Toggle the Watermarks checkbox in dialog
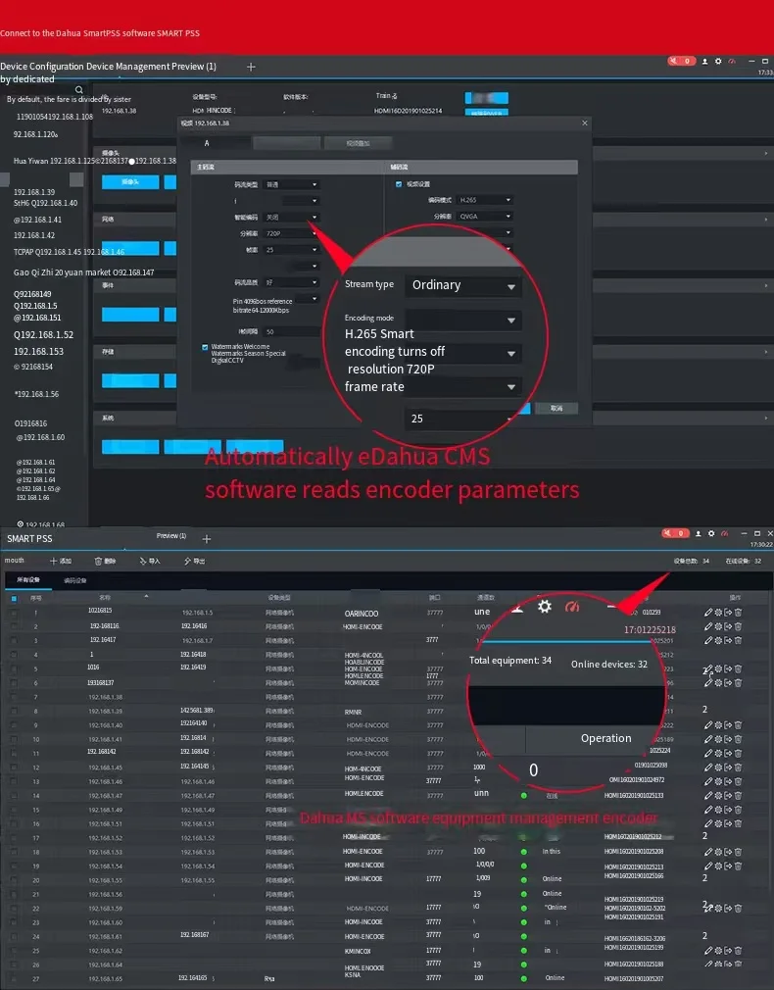The width and height of the screenshot is (774, 990). [205, 347]
